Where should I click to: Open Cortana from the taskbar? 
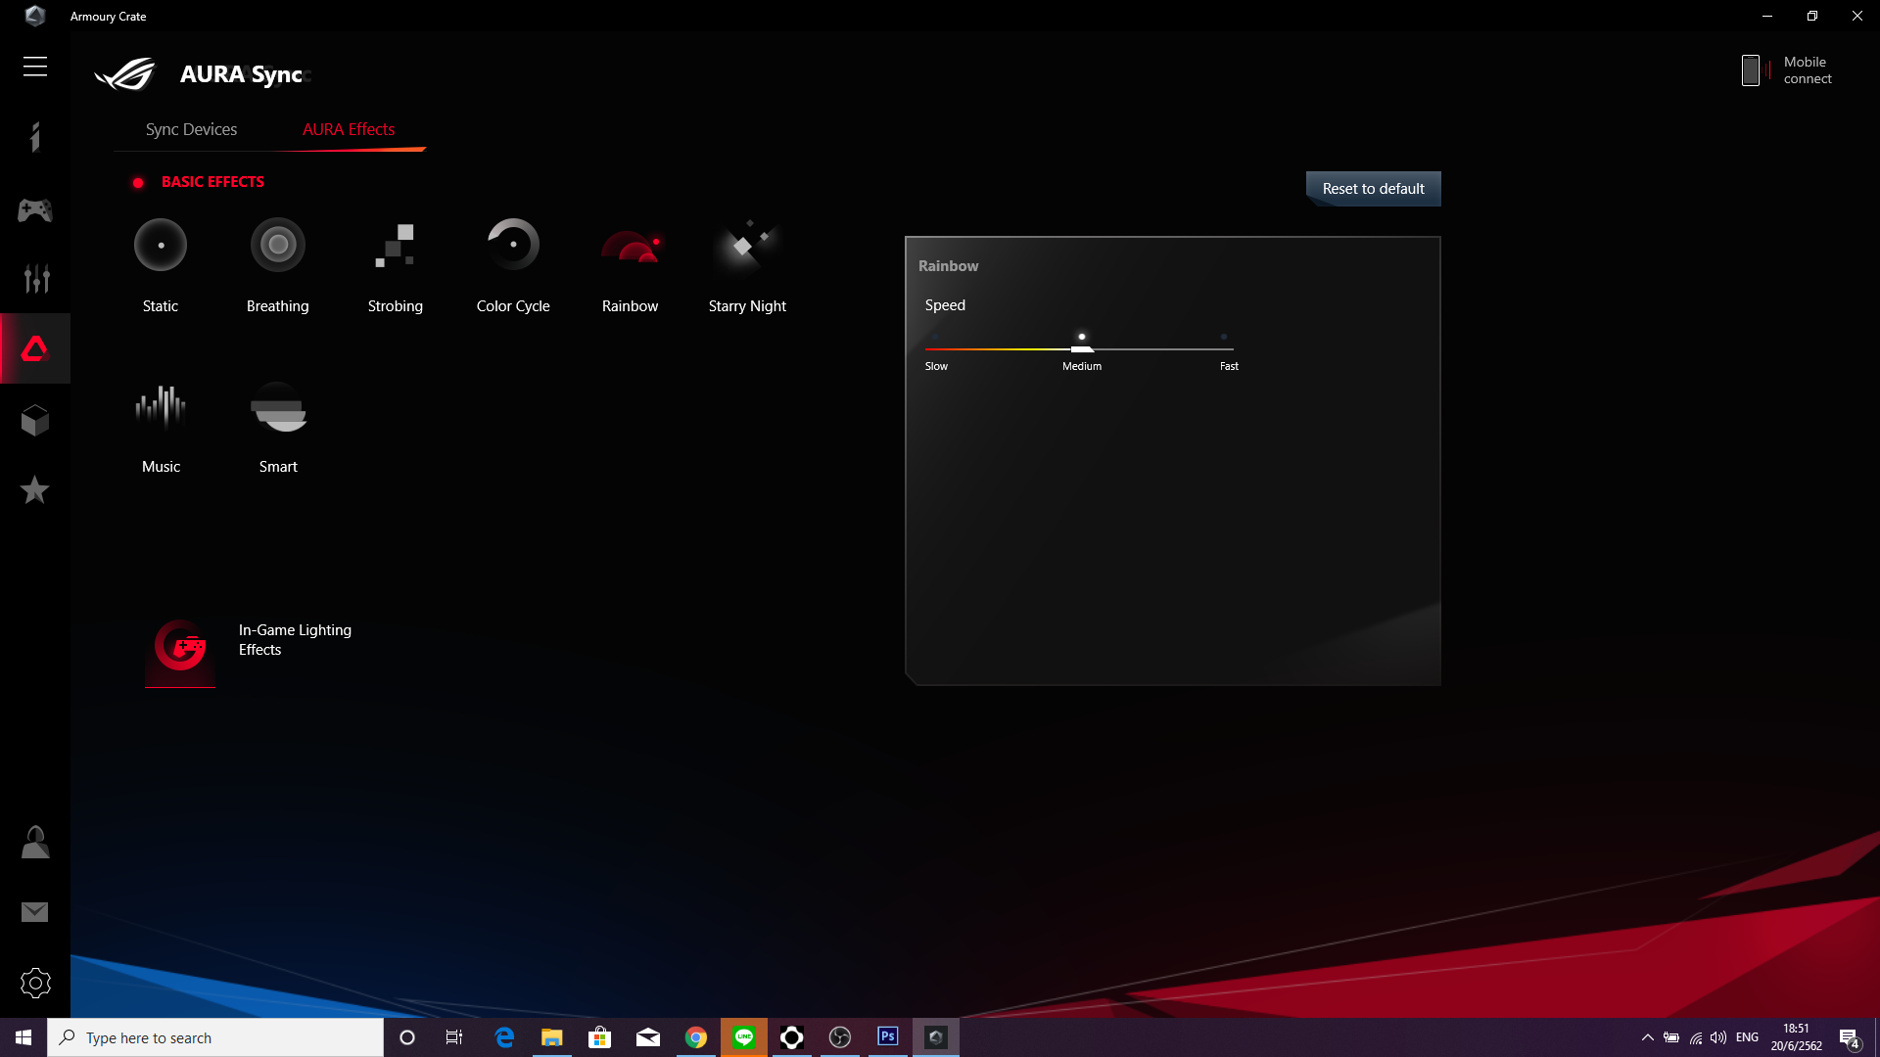coord(407,1037)
